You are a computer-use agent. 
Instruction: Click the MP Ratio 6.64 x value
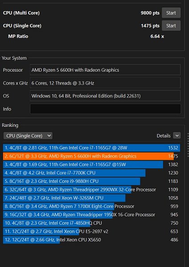pyautogui.click(x=157, y=36)
